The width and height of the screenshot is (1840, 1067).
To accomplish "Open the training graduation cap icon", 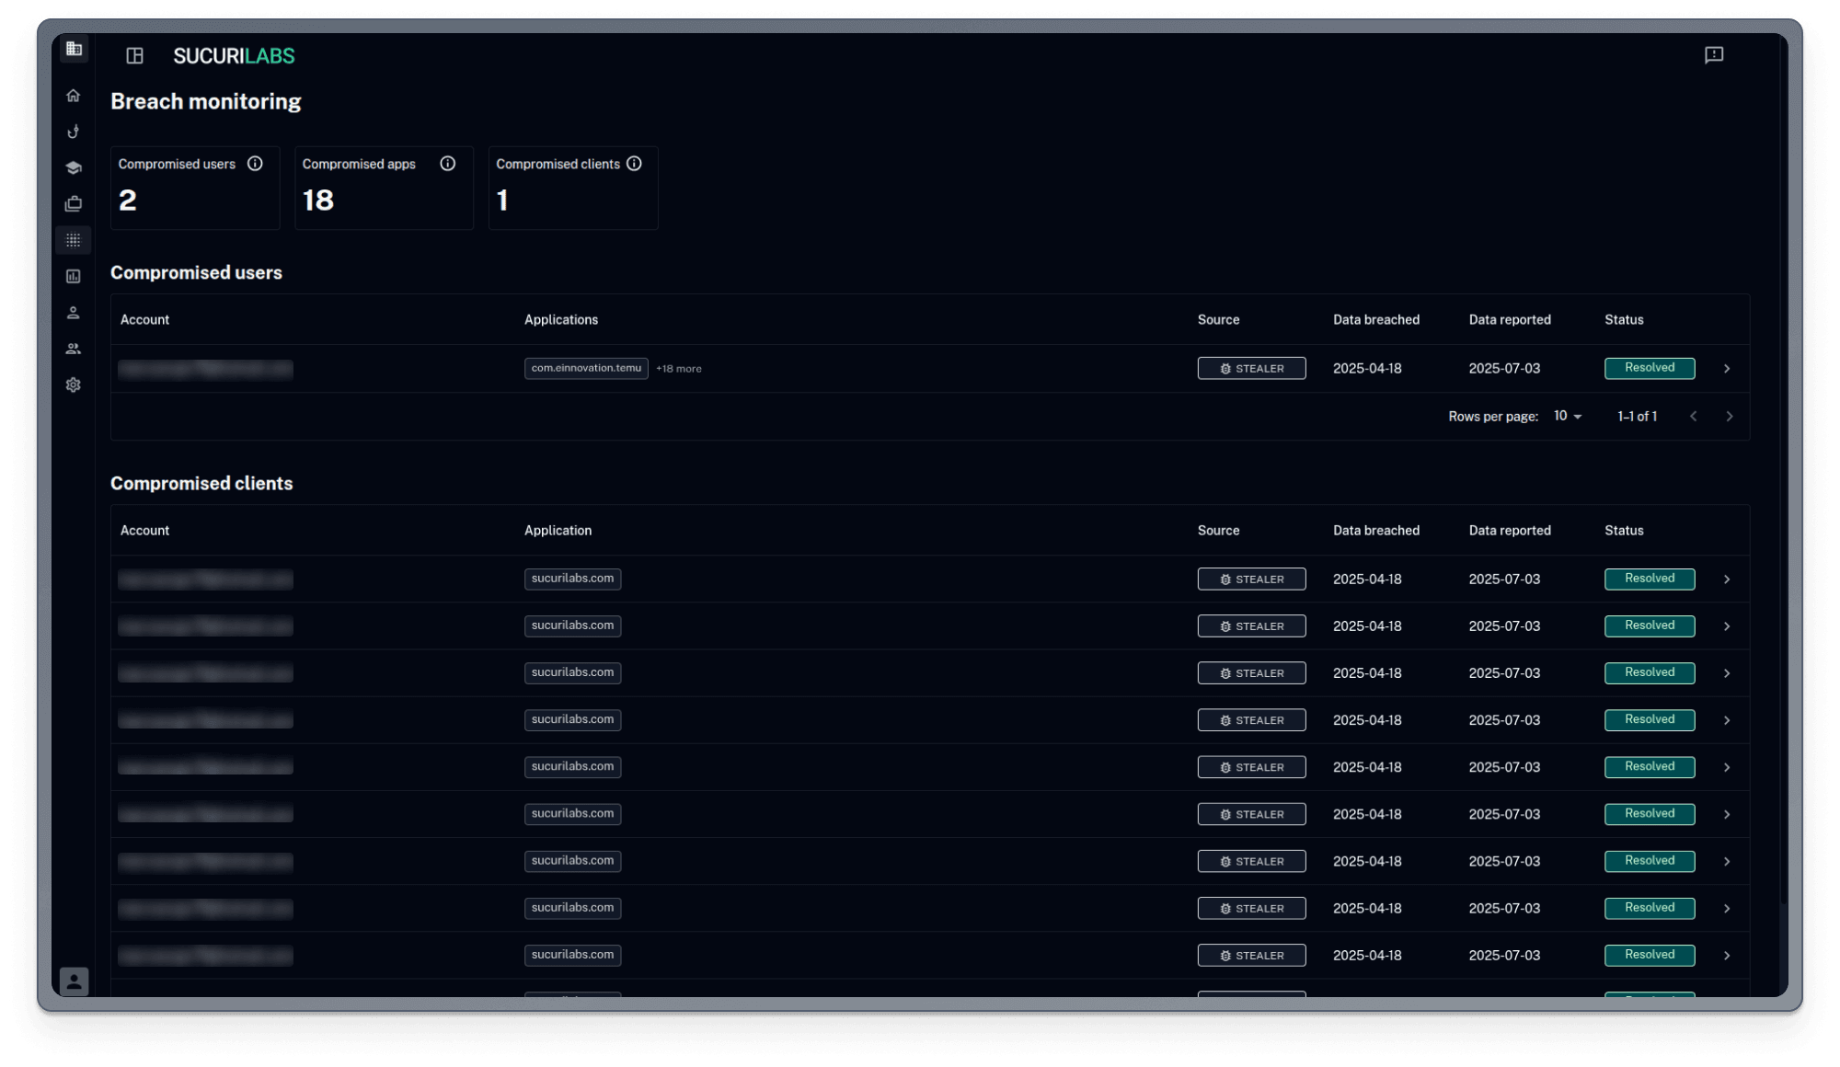I will (x=74, y=167).
